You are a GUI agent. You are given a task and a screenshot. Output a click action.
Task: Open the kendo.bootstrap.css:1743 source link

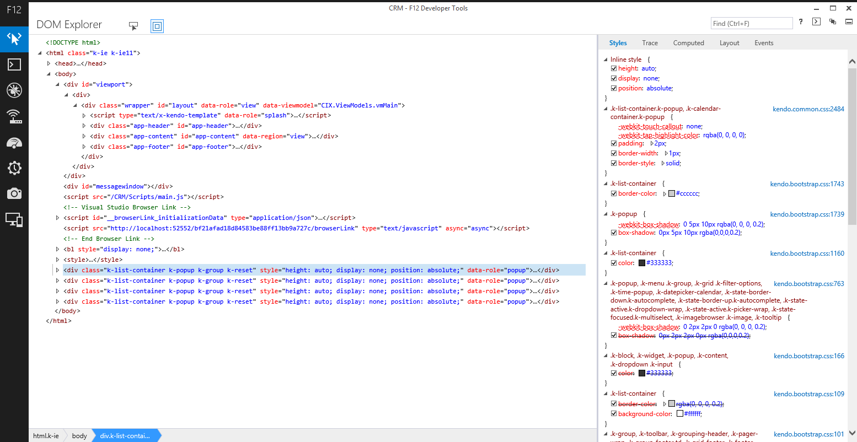coord(807,184)
